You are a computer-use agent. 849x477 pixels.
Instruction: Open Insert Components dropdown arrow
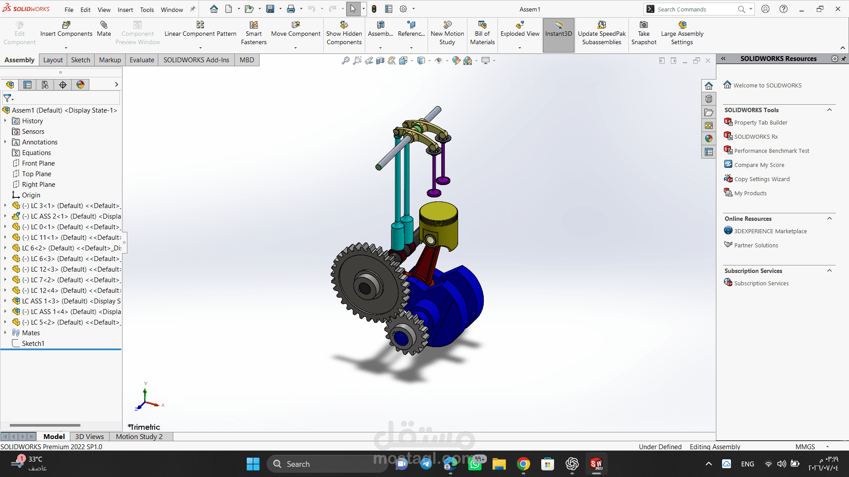(x=66, y=48)
